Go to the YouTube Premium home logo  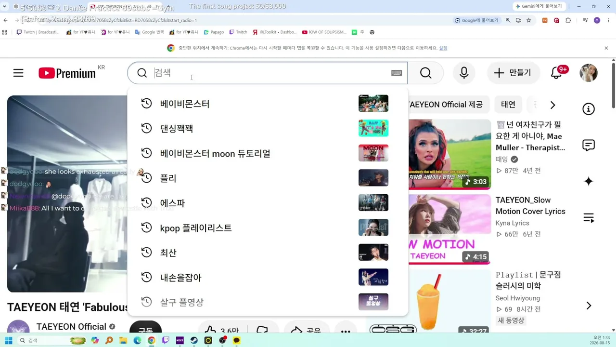tap(67, 73)
